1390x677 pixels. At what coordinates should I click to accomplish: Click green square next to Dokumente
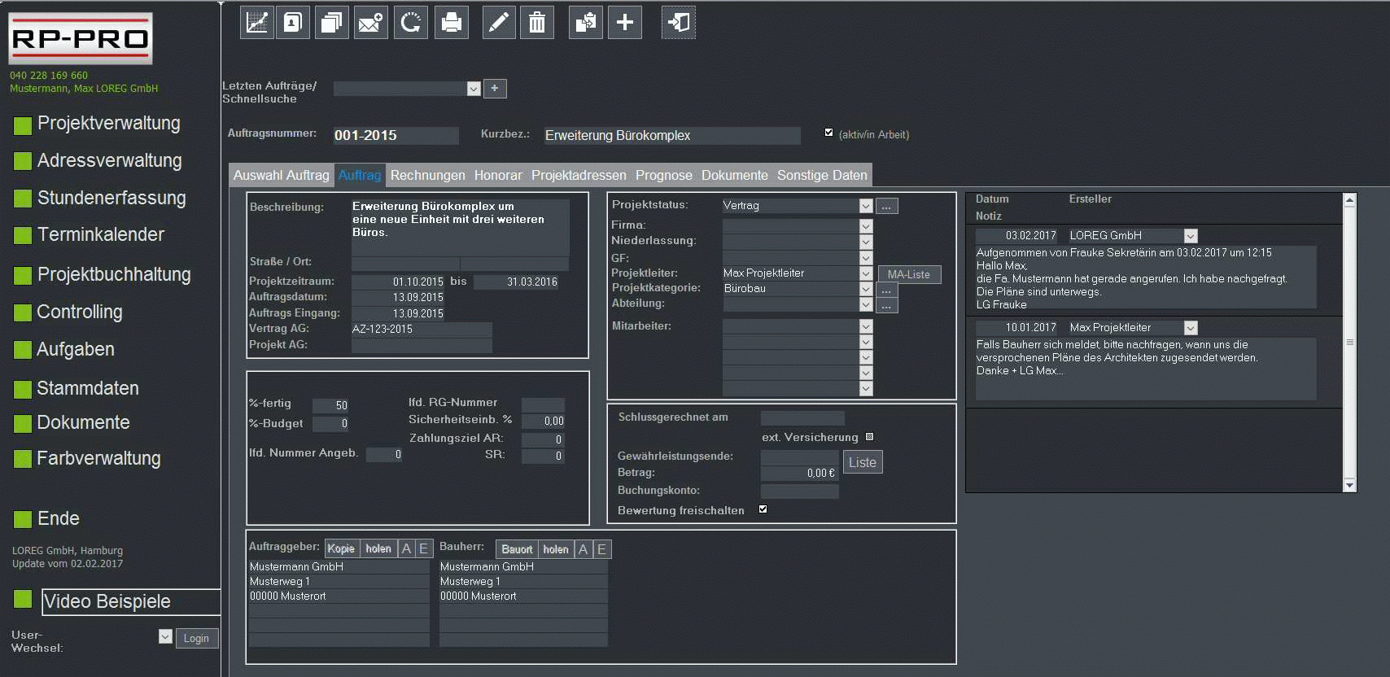point(23,423)
